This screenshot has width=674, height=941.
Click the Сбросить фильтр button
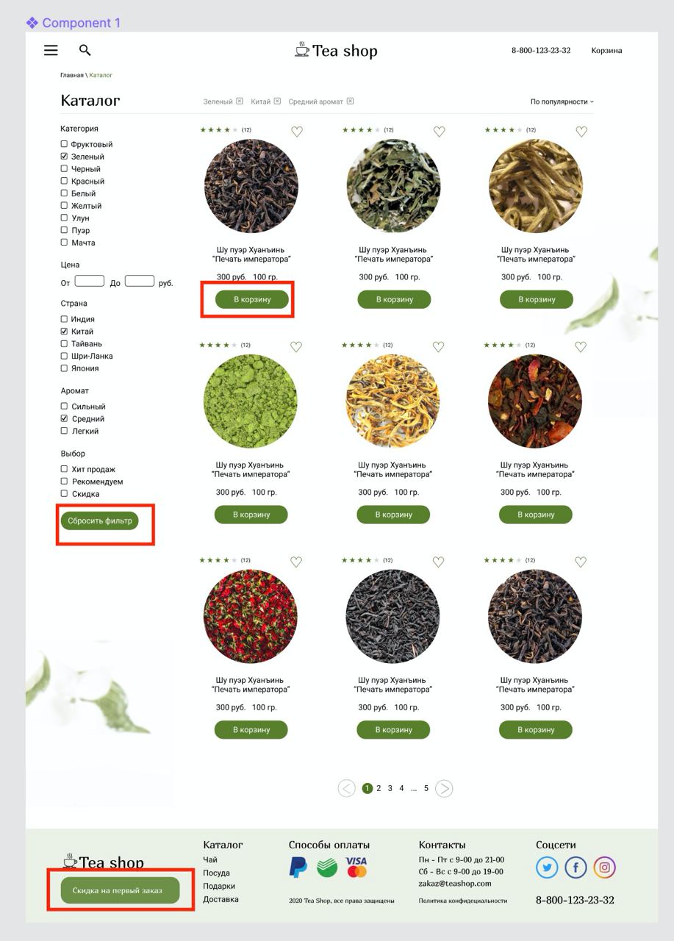tap(99, 521)
